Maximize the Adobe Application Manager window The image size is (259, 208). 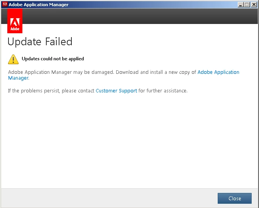[x=247, y=5]
